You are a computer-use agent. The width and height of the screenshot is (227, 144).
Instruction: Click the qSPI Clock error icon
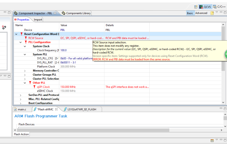34,87
